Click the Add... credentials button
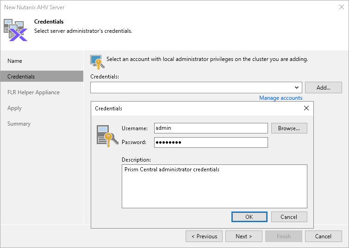349x248 pixels. click(x=324, y=87)
